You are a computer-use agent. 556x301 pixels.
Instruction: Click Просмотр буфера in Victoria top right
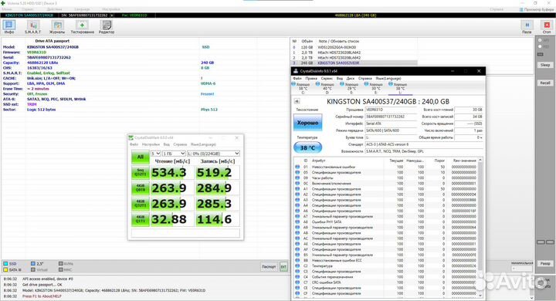pyautogui.click(x=536, y=9)
